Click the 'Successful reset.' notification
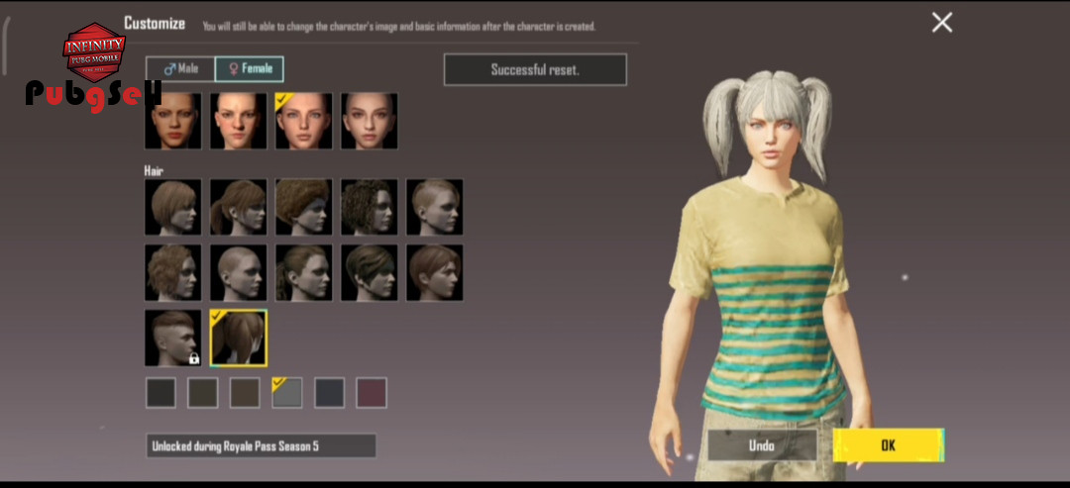This screenshot has width=1070, height=488. [x=535, y=69]
